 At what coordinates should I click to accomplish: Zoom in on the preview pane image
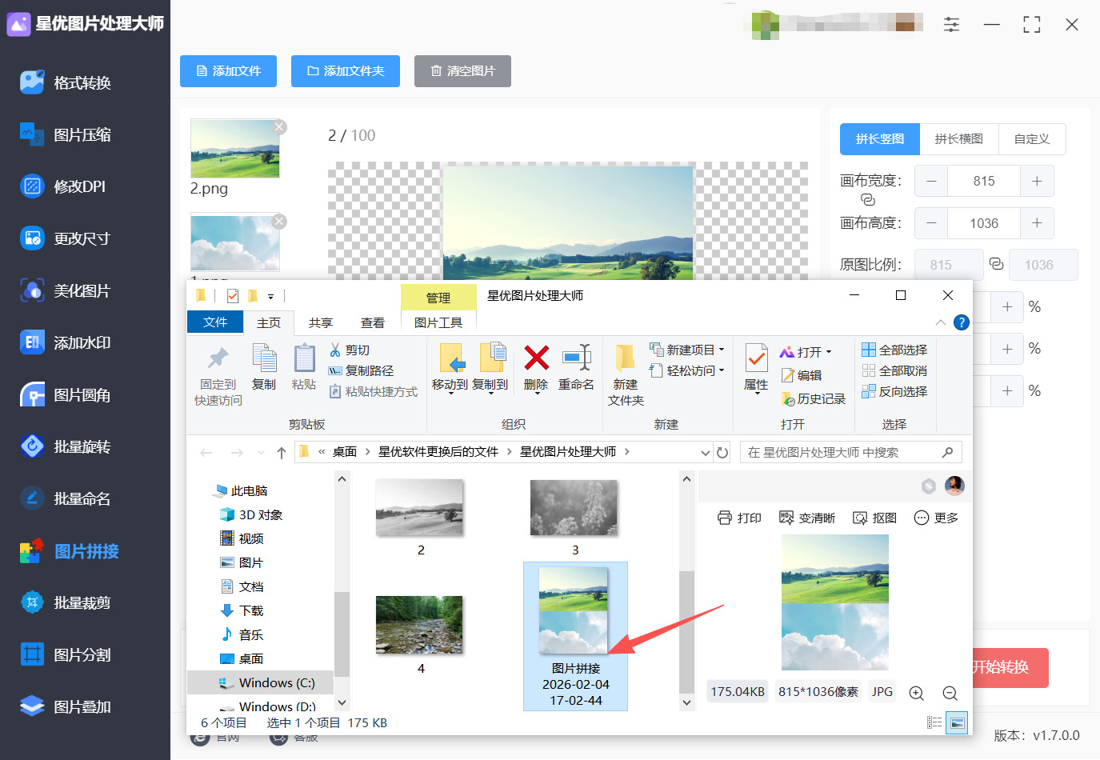click(x=917, y=693)
